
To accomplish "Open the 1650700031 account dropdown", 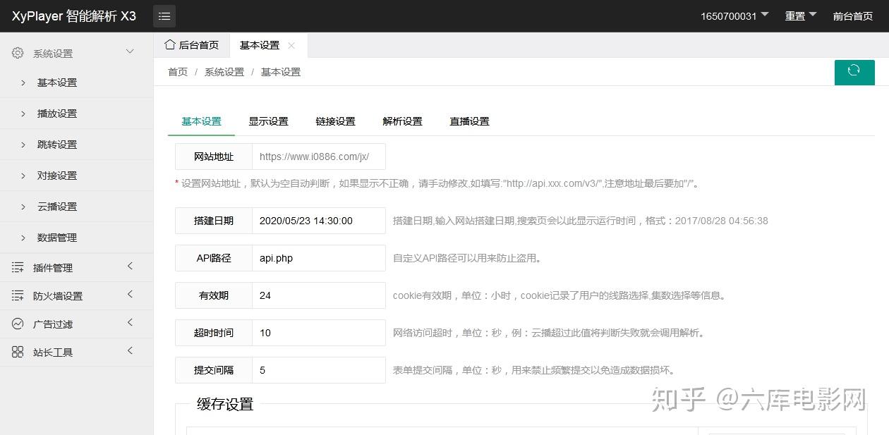I will tap(734, 16).
